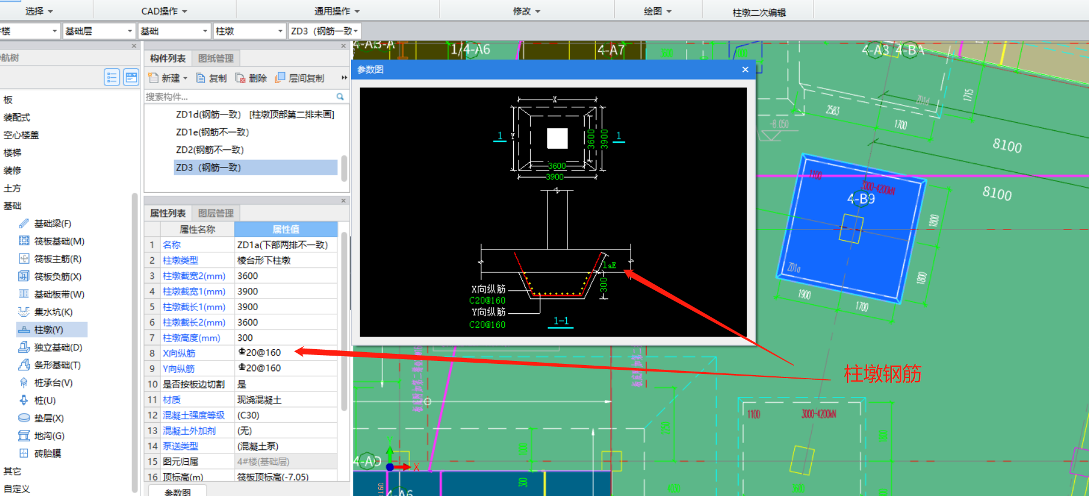Expand the 基础 category in navigation tree
Screen dimensions: 1089x496
(x=12, y=206)
